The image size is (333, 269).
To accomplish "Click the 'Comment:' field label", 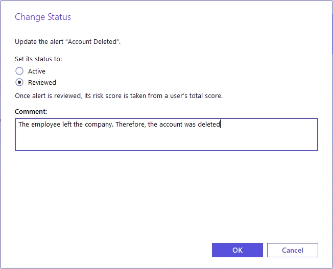I will click(31, 111).
